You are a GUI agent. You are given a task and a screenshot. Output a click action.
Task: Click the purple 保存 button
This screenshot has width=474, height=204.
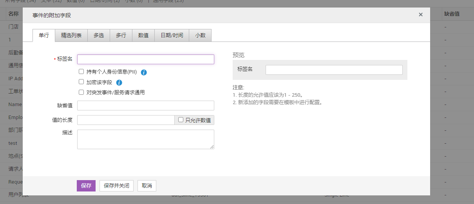pyautogui.click(x=86, y=186)
